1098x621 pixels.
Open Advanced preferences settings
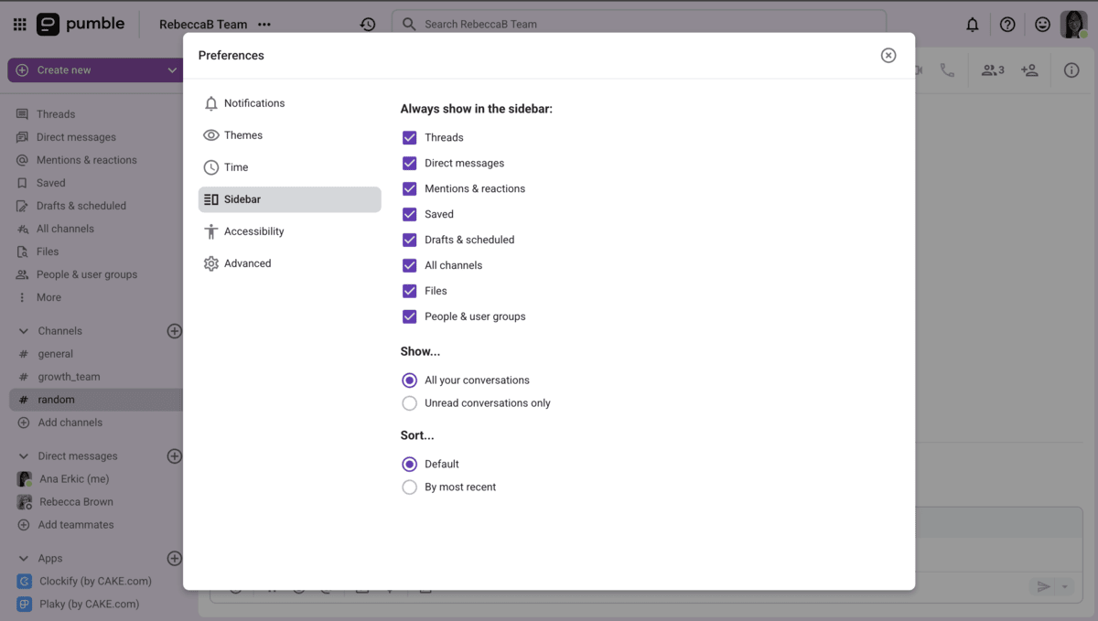[x=247, y=262]
